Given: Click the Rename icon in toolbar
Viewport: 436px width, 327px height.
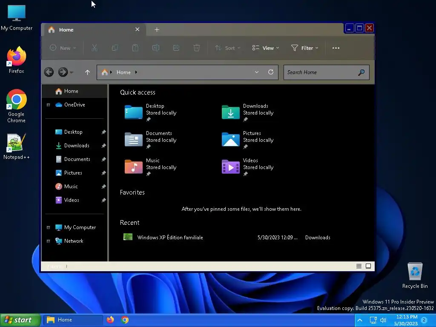Looking at the screenshot, I should point(156,48).
